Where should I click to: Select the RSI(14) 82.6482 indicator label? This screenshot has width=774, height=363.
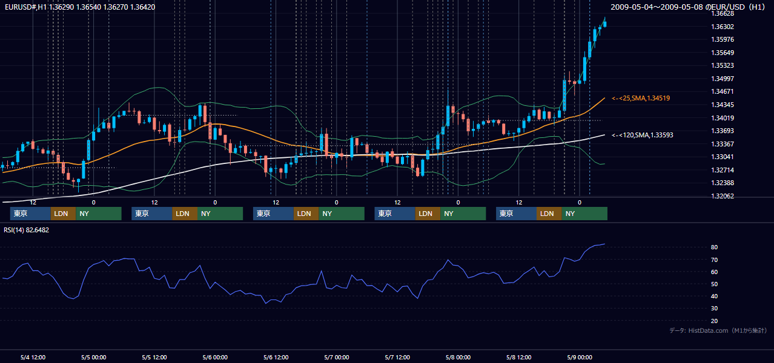(x=27, y=230)
